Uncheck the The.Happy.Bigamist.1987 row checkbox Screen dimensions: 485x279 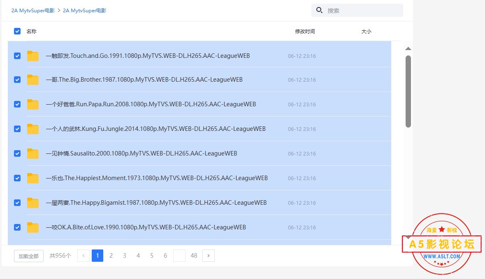(17, 203)
